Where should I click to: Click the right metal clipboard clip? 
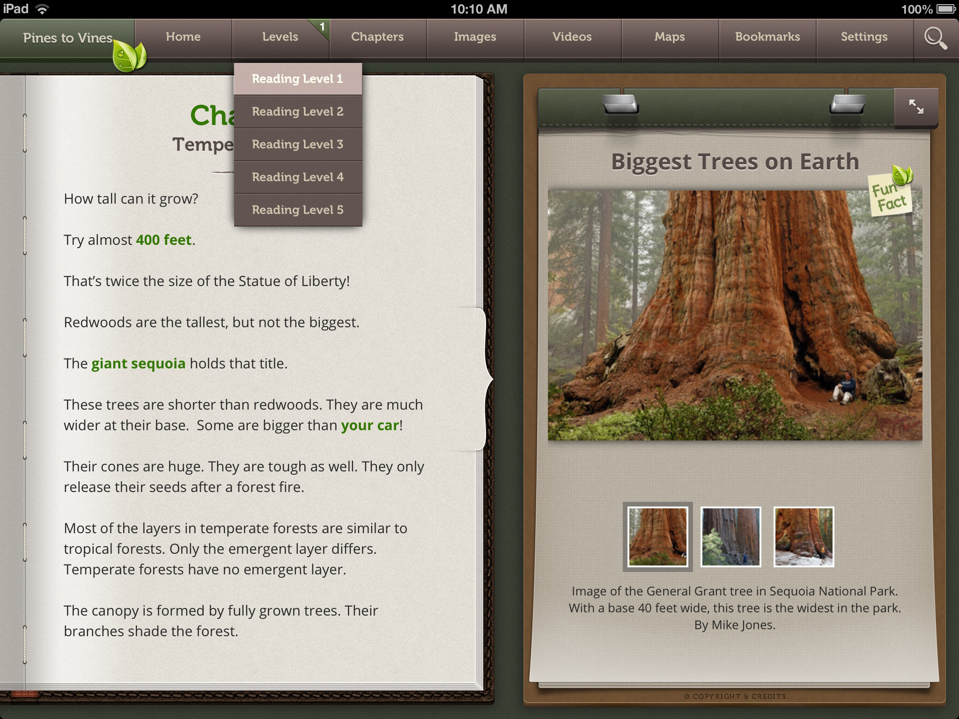[x=847, y=105]
